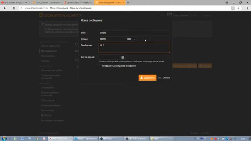Click the 'Сумма' field containing 10000
Viewport: 251px width, 141px height.
(112, 39)
